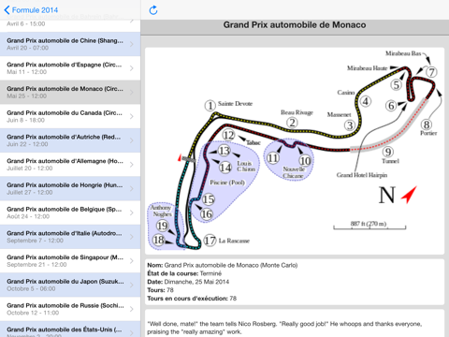Click the Grand Prix automobile de Monaco heading
Viewport: 449px width, 337px height.
coord(295,25)
